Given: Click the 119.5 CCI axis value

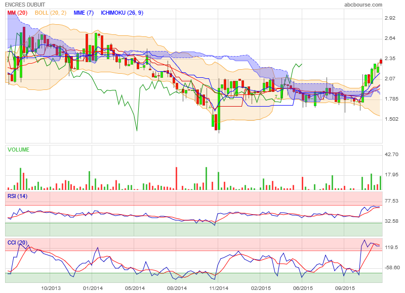Looking at the screenshot, I should pos(391,248).
